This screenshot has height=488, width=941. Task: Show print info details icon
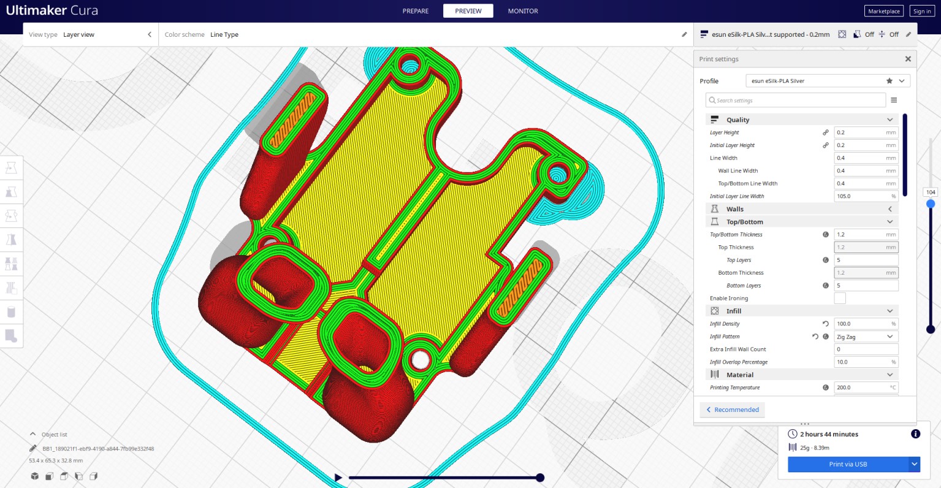[x=915, y=434]
